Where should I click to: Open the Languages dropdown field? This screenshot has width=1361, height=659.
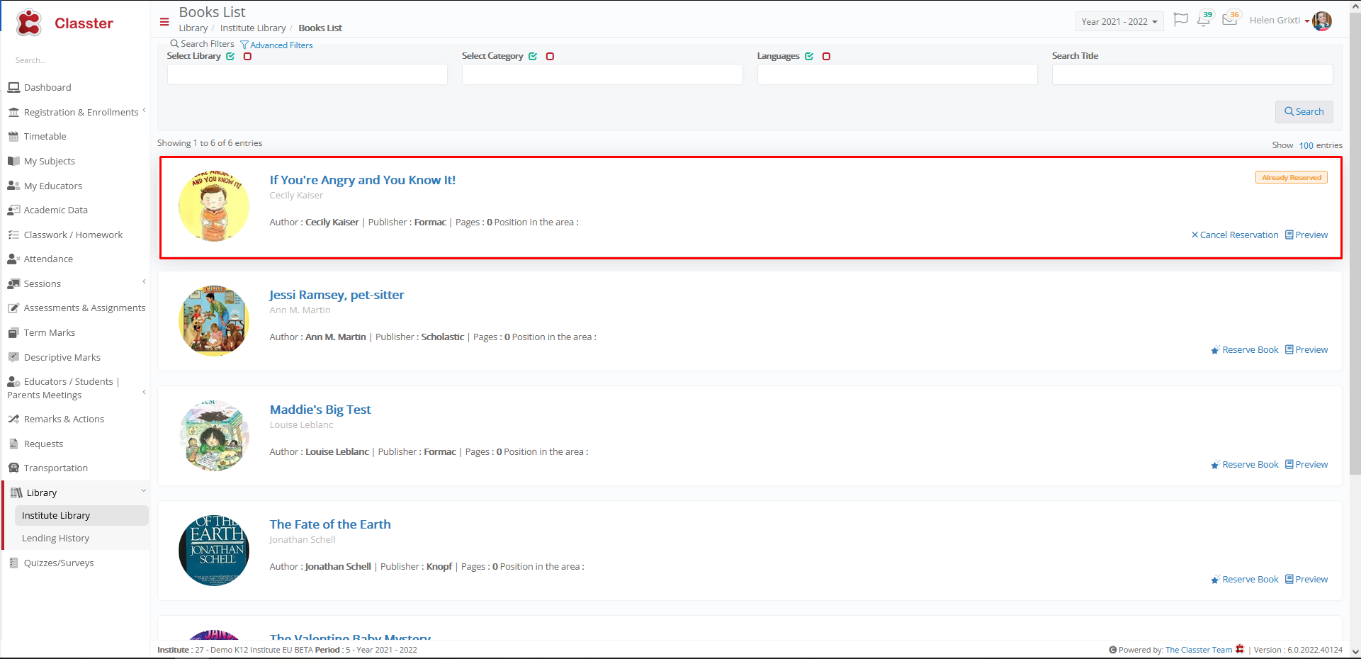[898, 74]
